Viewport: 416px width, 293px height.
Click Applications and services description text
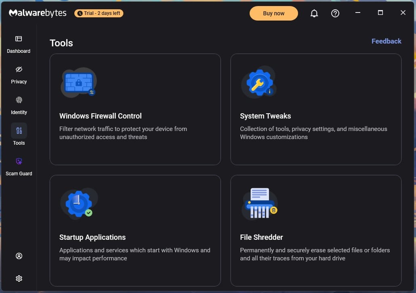pos(135,254)
